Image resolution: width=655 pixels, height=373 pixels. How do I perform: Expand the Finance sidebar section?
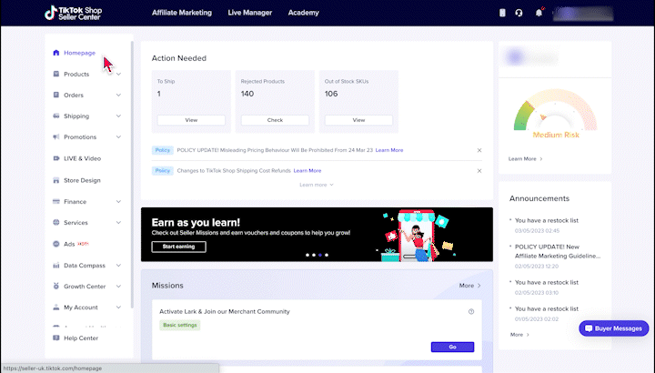118,201
